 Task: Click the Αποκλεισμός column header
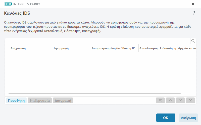click(148, 48)
